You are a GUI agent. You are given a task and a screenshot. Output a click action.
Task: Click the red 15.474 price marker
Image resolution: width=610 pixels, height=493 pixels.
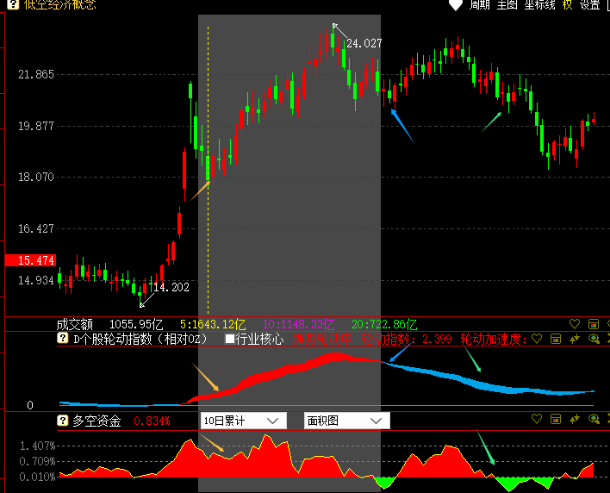(x=30, y=260)
